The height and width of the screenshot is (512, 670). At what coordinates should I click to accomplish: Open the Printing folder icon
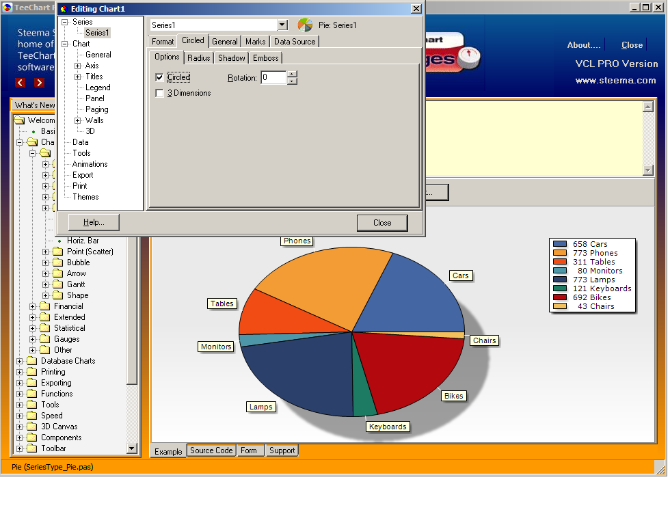32,372
